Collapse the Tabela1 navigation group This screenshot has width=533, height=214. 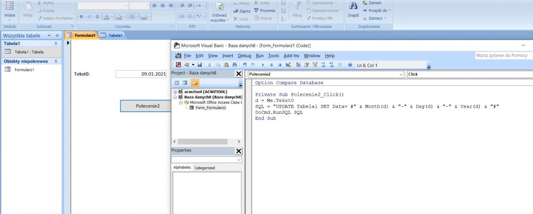click(x=56, y=44)
